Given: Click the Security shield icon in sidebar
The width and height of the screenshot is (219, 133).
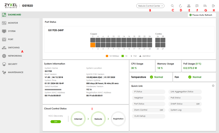Looking at the screenshot, I should coord(4,64).
